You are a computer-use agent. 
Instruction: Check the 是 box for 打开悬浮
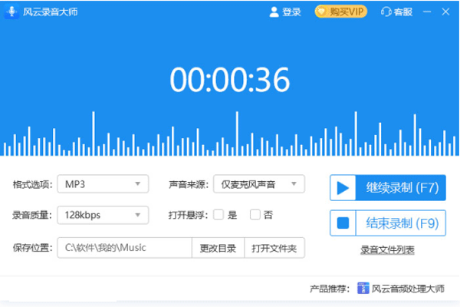[x=219, y=215]
